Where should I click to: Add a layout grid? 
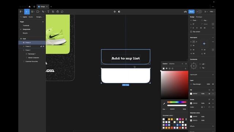[x=213, y=74]
